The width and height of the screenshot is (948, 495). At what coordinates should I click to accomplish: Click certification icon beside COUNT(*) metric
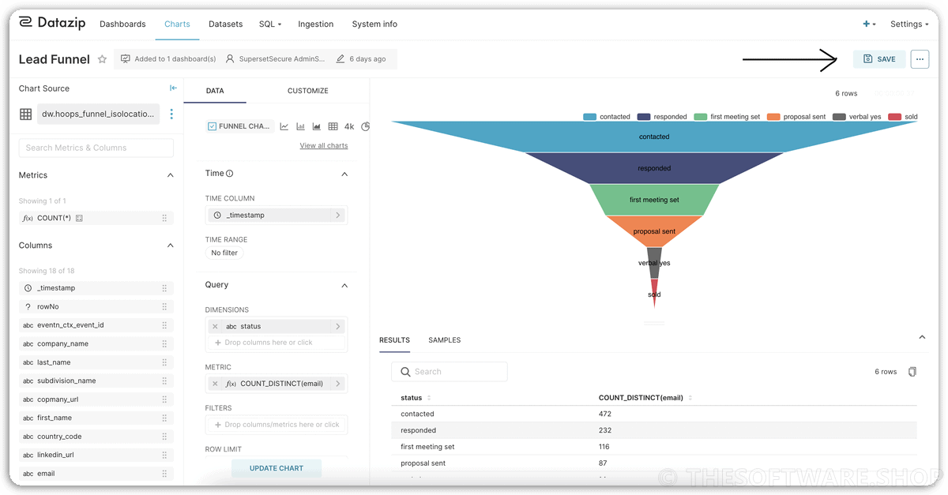79,218
